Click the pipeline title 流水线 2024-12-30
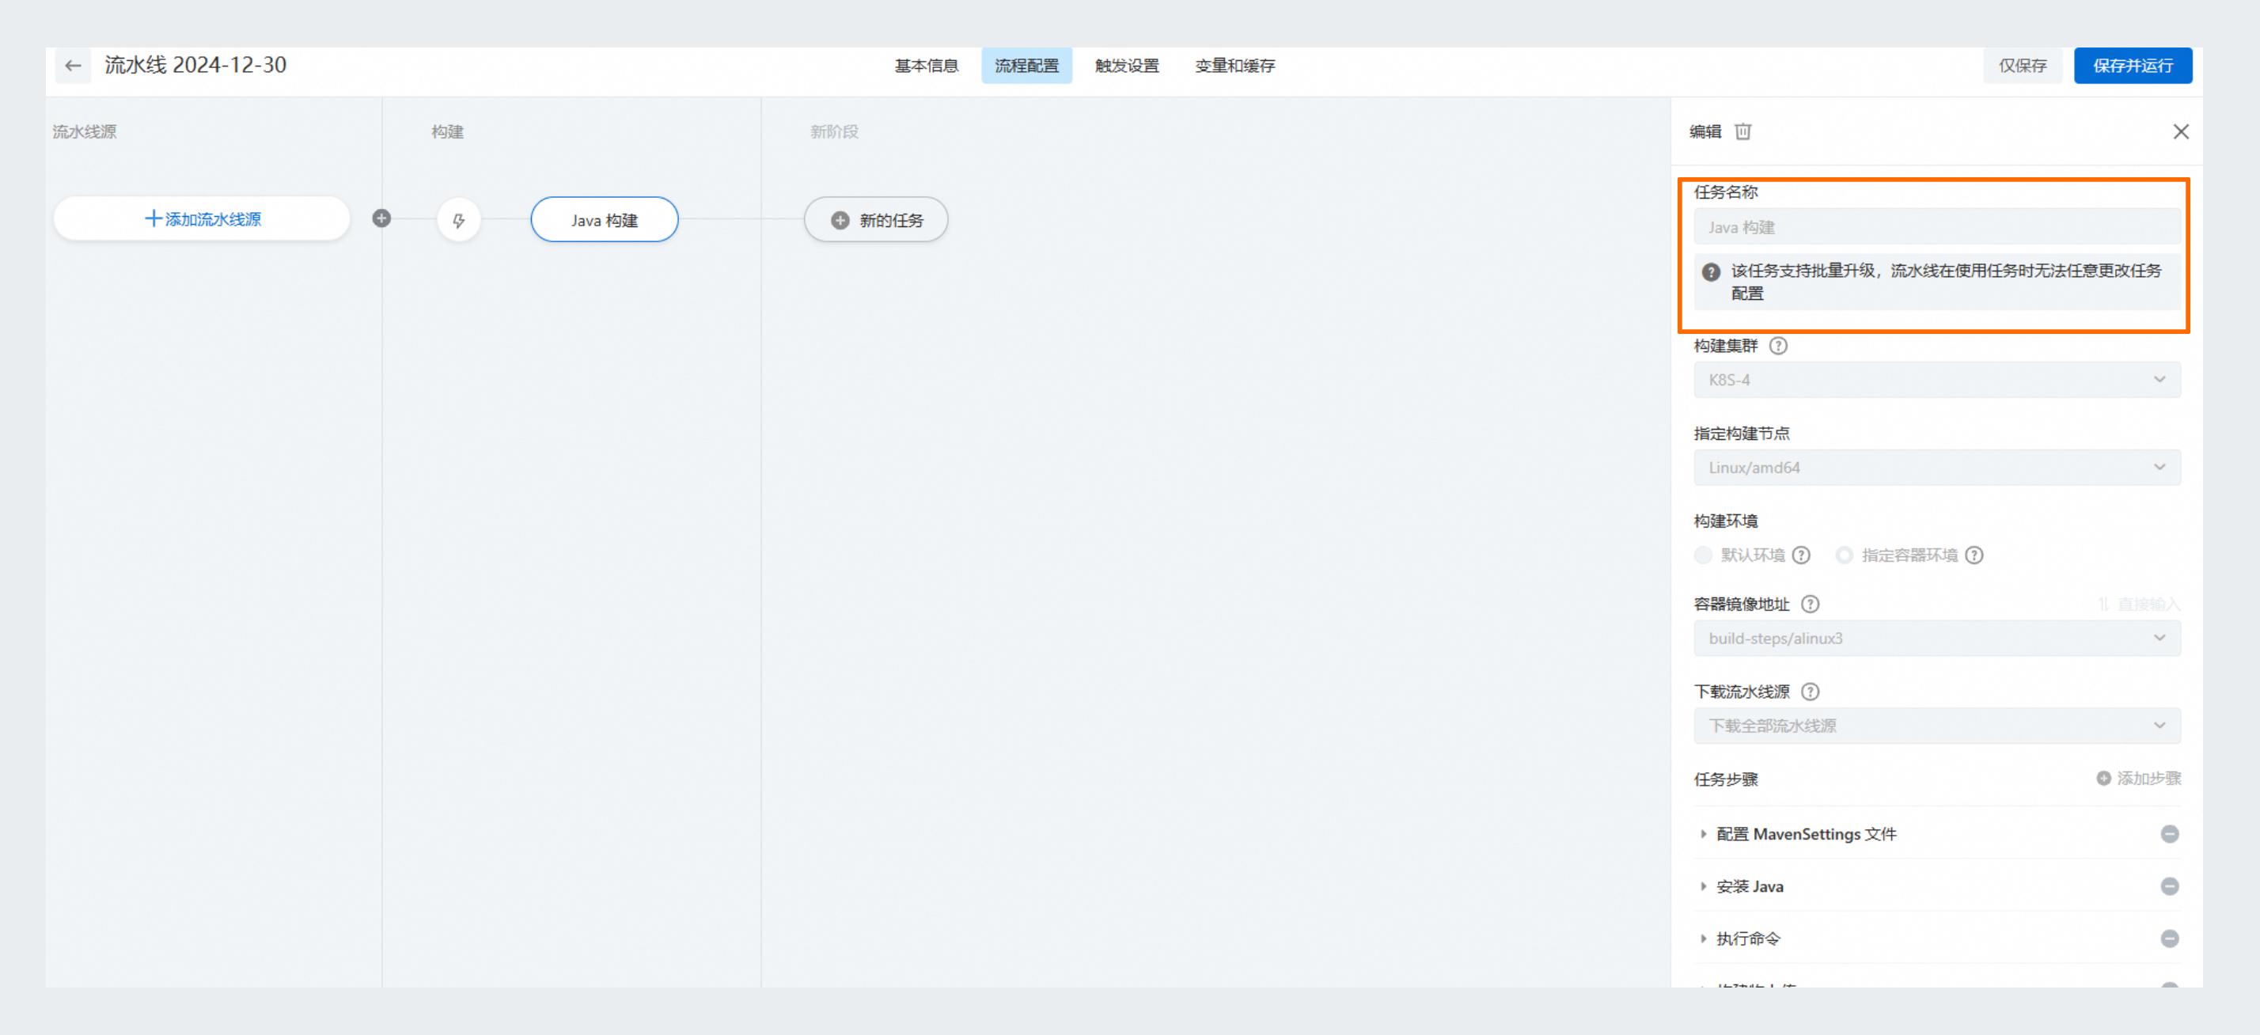The image size is (2260, 1035). pos(195,65)
